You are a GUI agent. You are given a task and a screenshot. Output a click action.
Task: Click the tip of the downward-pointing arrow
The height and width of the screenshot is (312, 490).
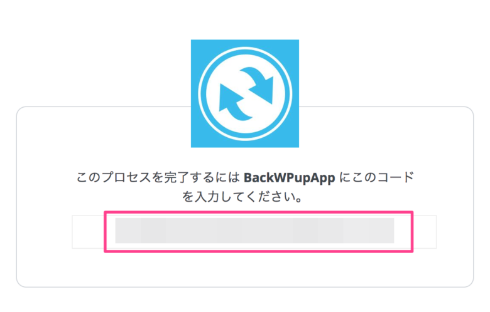pos(270,101)
